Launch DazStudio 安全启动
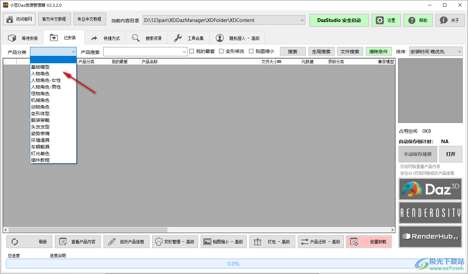The width and height of the screenshot is (468, 274). pyautogui.click(x=339, y=20)
